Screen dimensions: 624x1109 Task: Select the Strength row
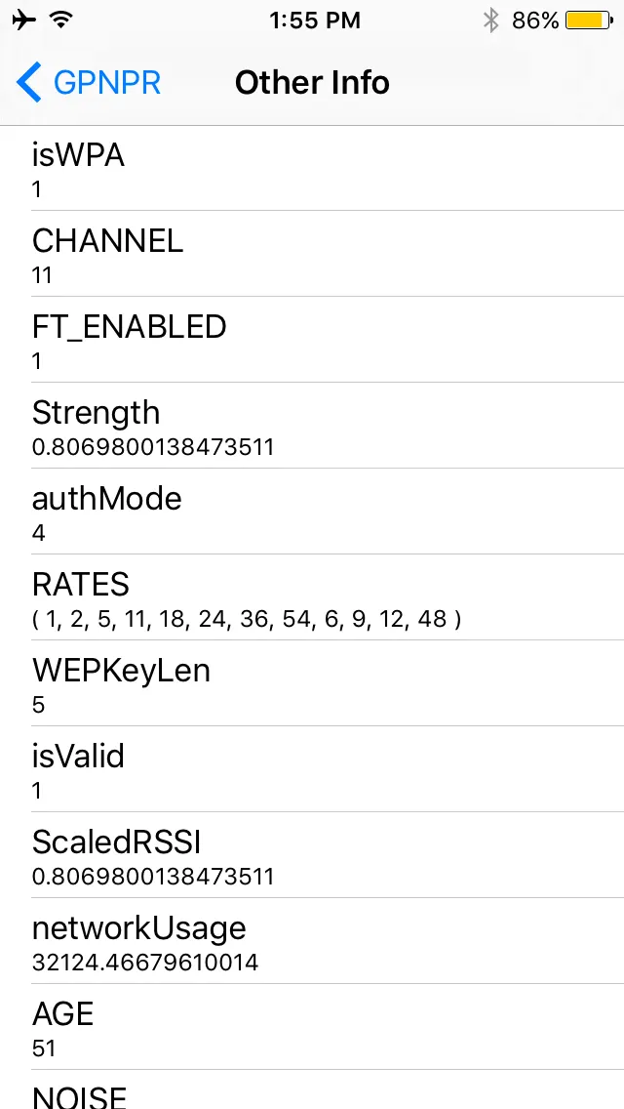(312, 426)
